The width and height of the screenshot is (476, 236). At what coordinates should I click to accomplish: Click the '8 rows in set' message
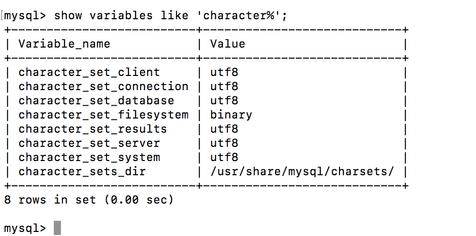click(x=89, y=200)
